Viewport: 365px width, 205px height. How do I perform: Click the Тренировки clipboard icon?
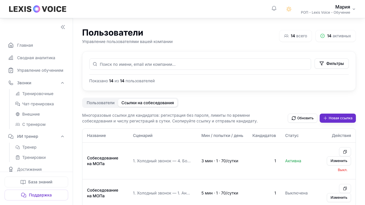click(x=18, y=157)
